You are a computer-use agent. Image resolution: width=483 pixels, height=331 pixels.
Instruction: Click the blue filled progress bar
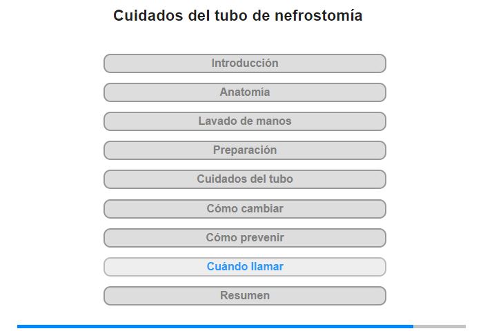[x=215, y=326]
